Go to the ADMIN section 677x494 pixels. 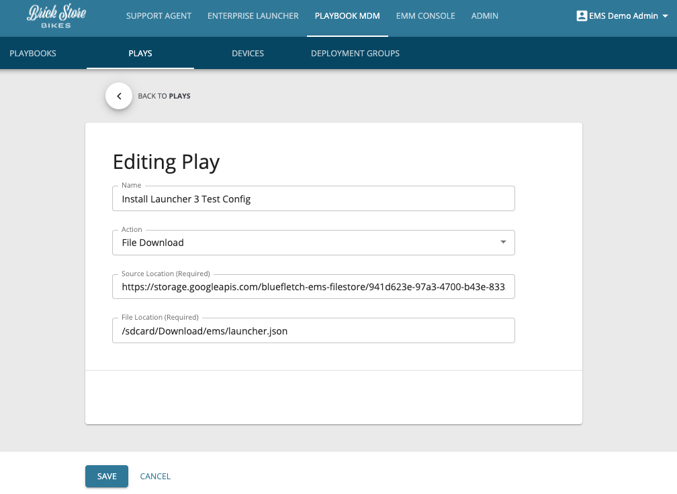[485, 15]
